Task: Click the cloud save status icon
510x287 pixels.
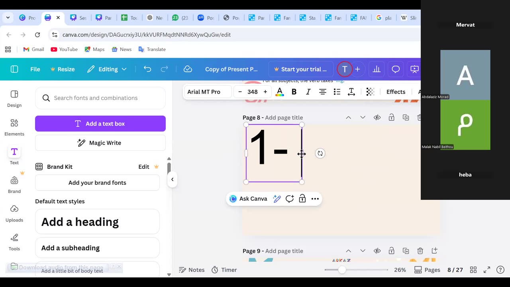Action: point(188,69)
